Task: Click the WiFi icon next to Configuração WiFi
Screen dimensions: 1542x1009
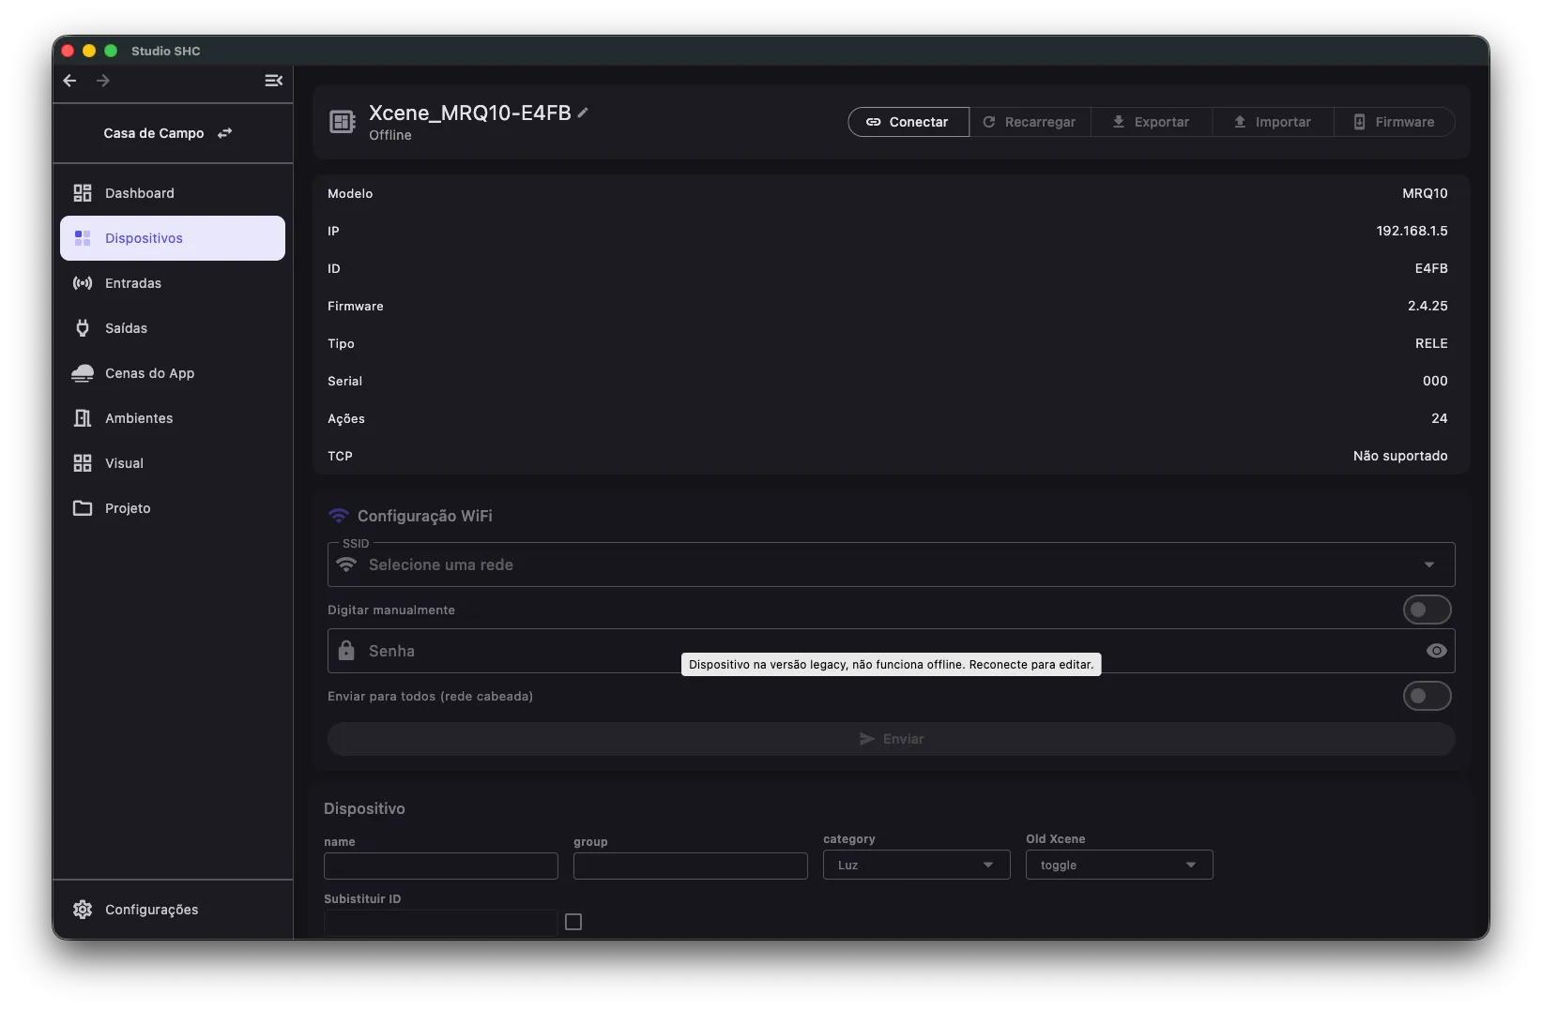Action: (x=338, y=516)
